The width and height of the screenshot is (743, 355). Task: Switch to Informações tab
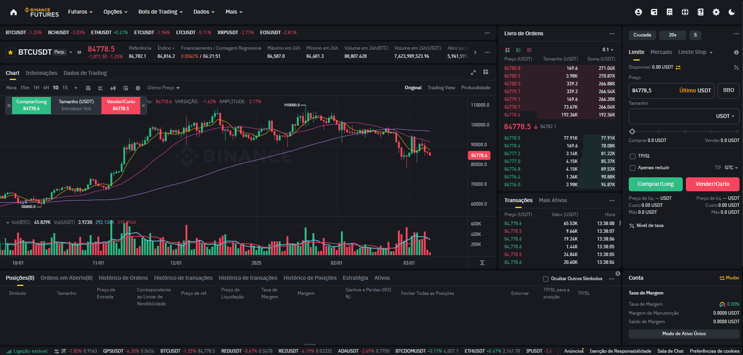click(x=42, y=73)
